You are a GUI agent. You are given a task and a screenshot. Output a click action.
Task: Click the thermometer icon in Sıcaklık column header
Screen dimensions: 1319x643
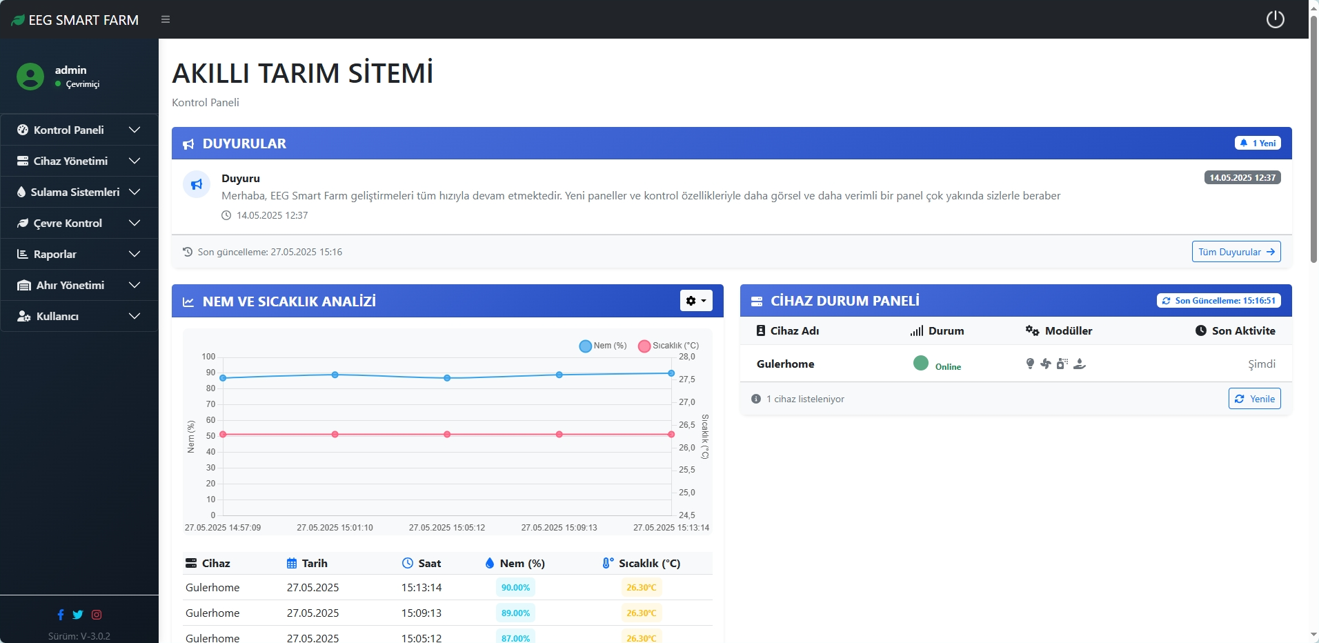point(608,563)
